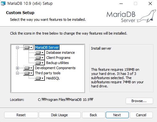The width and height of the screenshot is (157, 122).
Task: Open MariaDB Server feature install dropdown icon
Action: [x=29, y=47]
